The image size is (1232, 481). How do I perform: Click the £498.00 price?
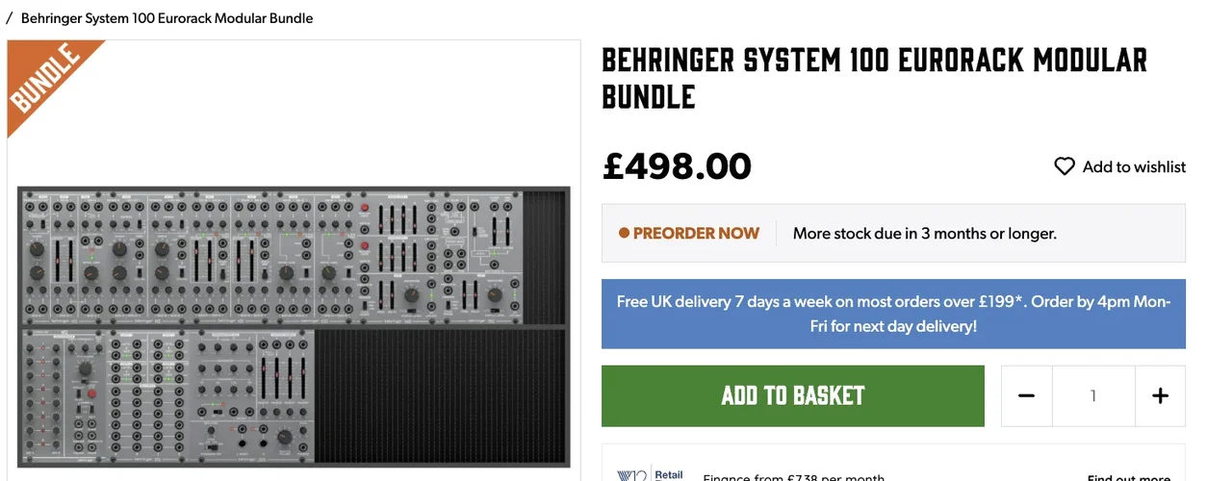point(677,166)
